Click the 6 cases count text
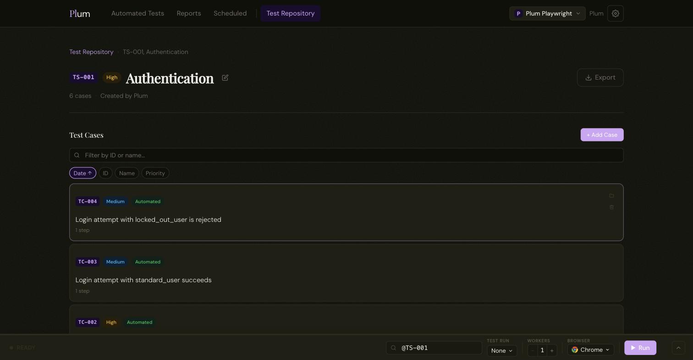Image resolution: width=693 pixels, height=360 pixels. [x=80, y=96]
